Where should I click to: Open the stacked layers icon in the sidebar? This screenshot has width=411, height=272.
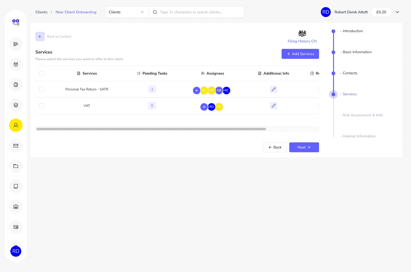16,105
